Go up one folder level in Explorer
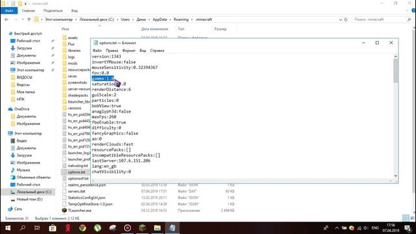Viewport: 416px width, 234px height. tap(29, 19)
